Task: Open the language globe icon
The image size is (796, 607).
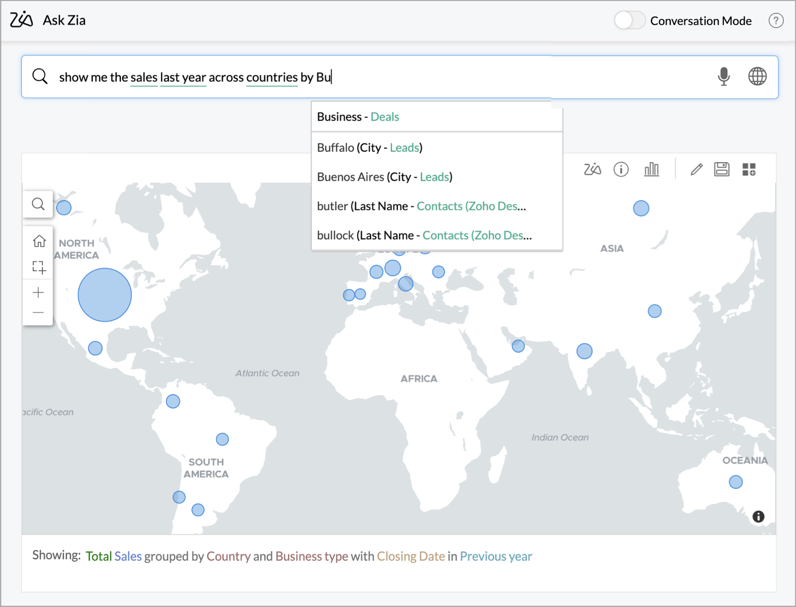Action: coord(757,77)
